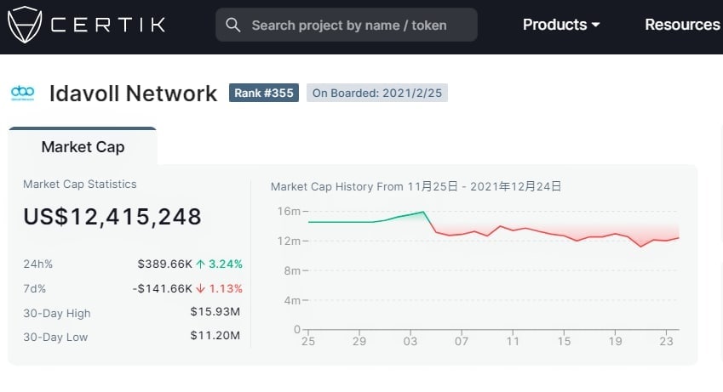Click the Market Cap History chart title

(x=416, y=186)
